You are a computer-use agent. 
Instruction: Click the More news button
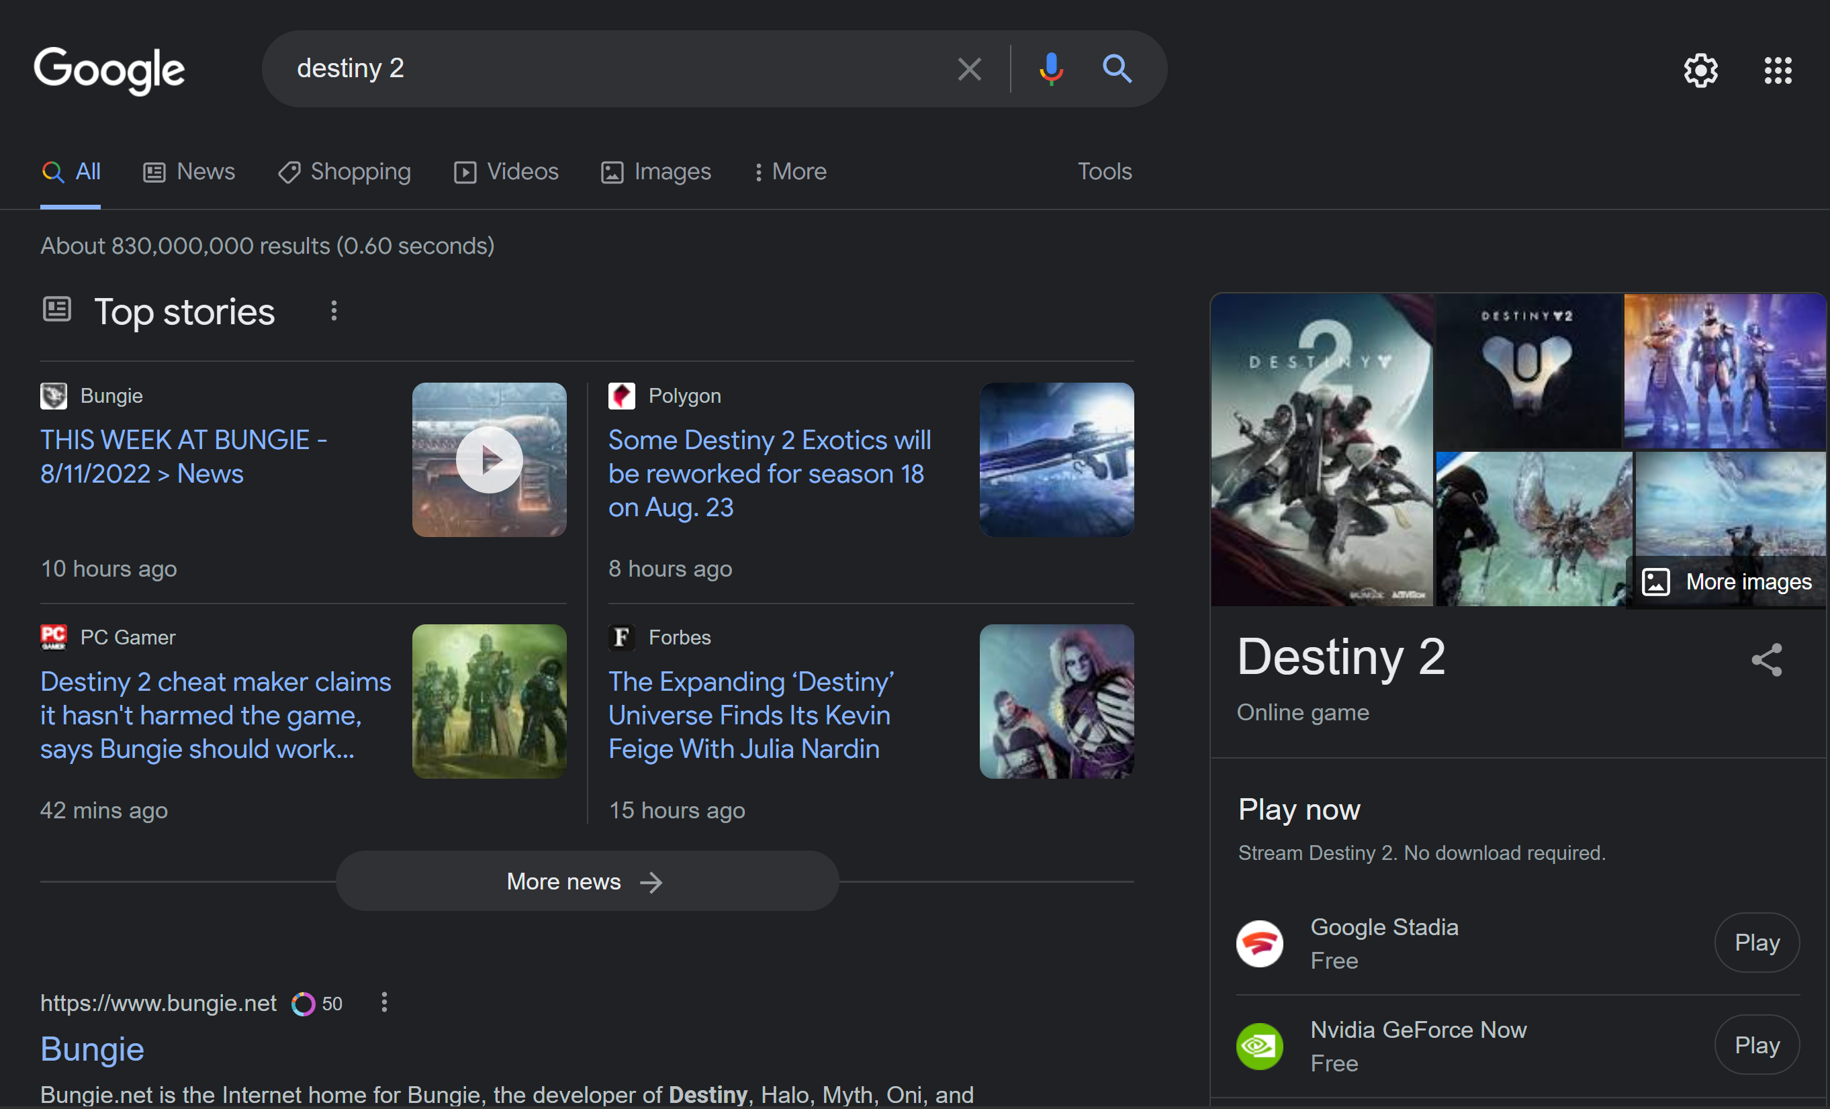(586, 880)
